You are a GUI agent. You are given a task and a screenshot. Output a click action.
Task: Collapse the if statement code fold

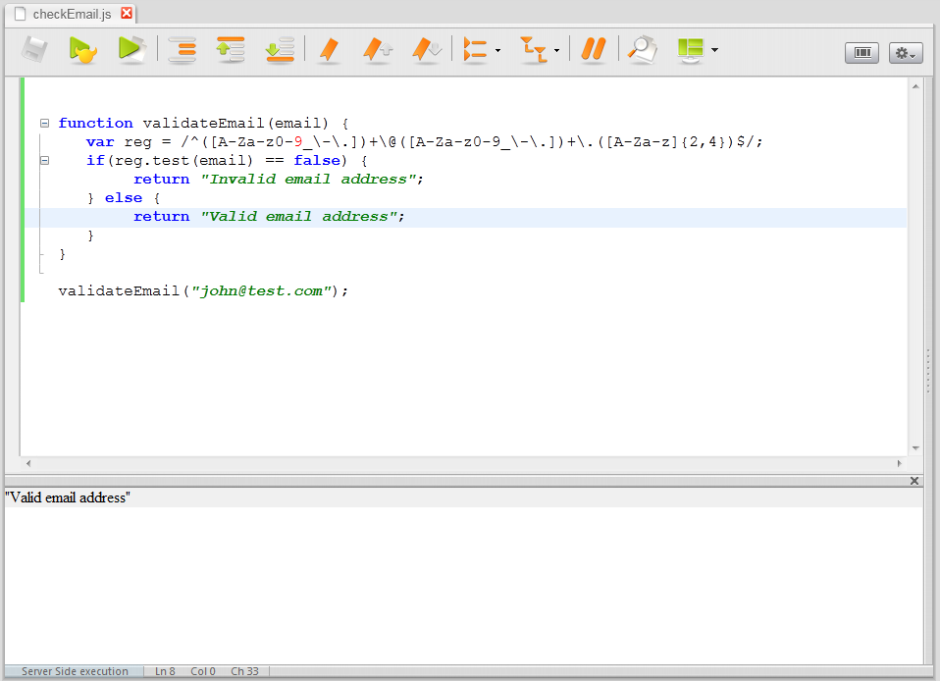[x=44, y=161]
